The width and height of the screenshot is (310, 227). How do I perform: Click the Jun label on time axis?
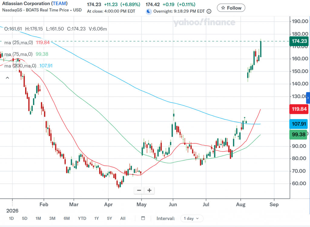pos(173,205)
